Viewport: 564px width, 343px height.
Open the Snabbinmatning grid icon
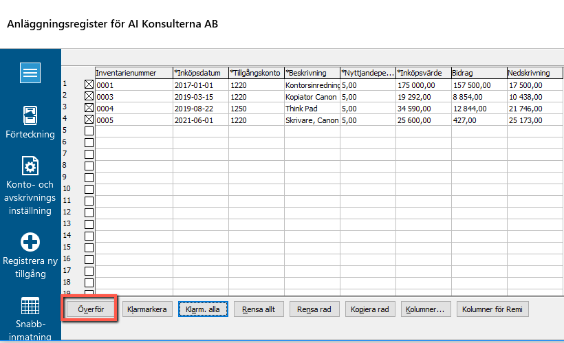tap(30, 306)
